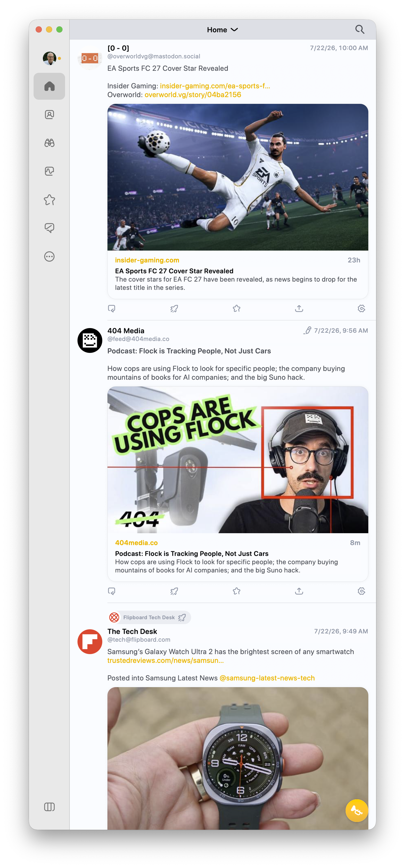Open the Mentions sidebar icon

coord(49,114)
